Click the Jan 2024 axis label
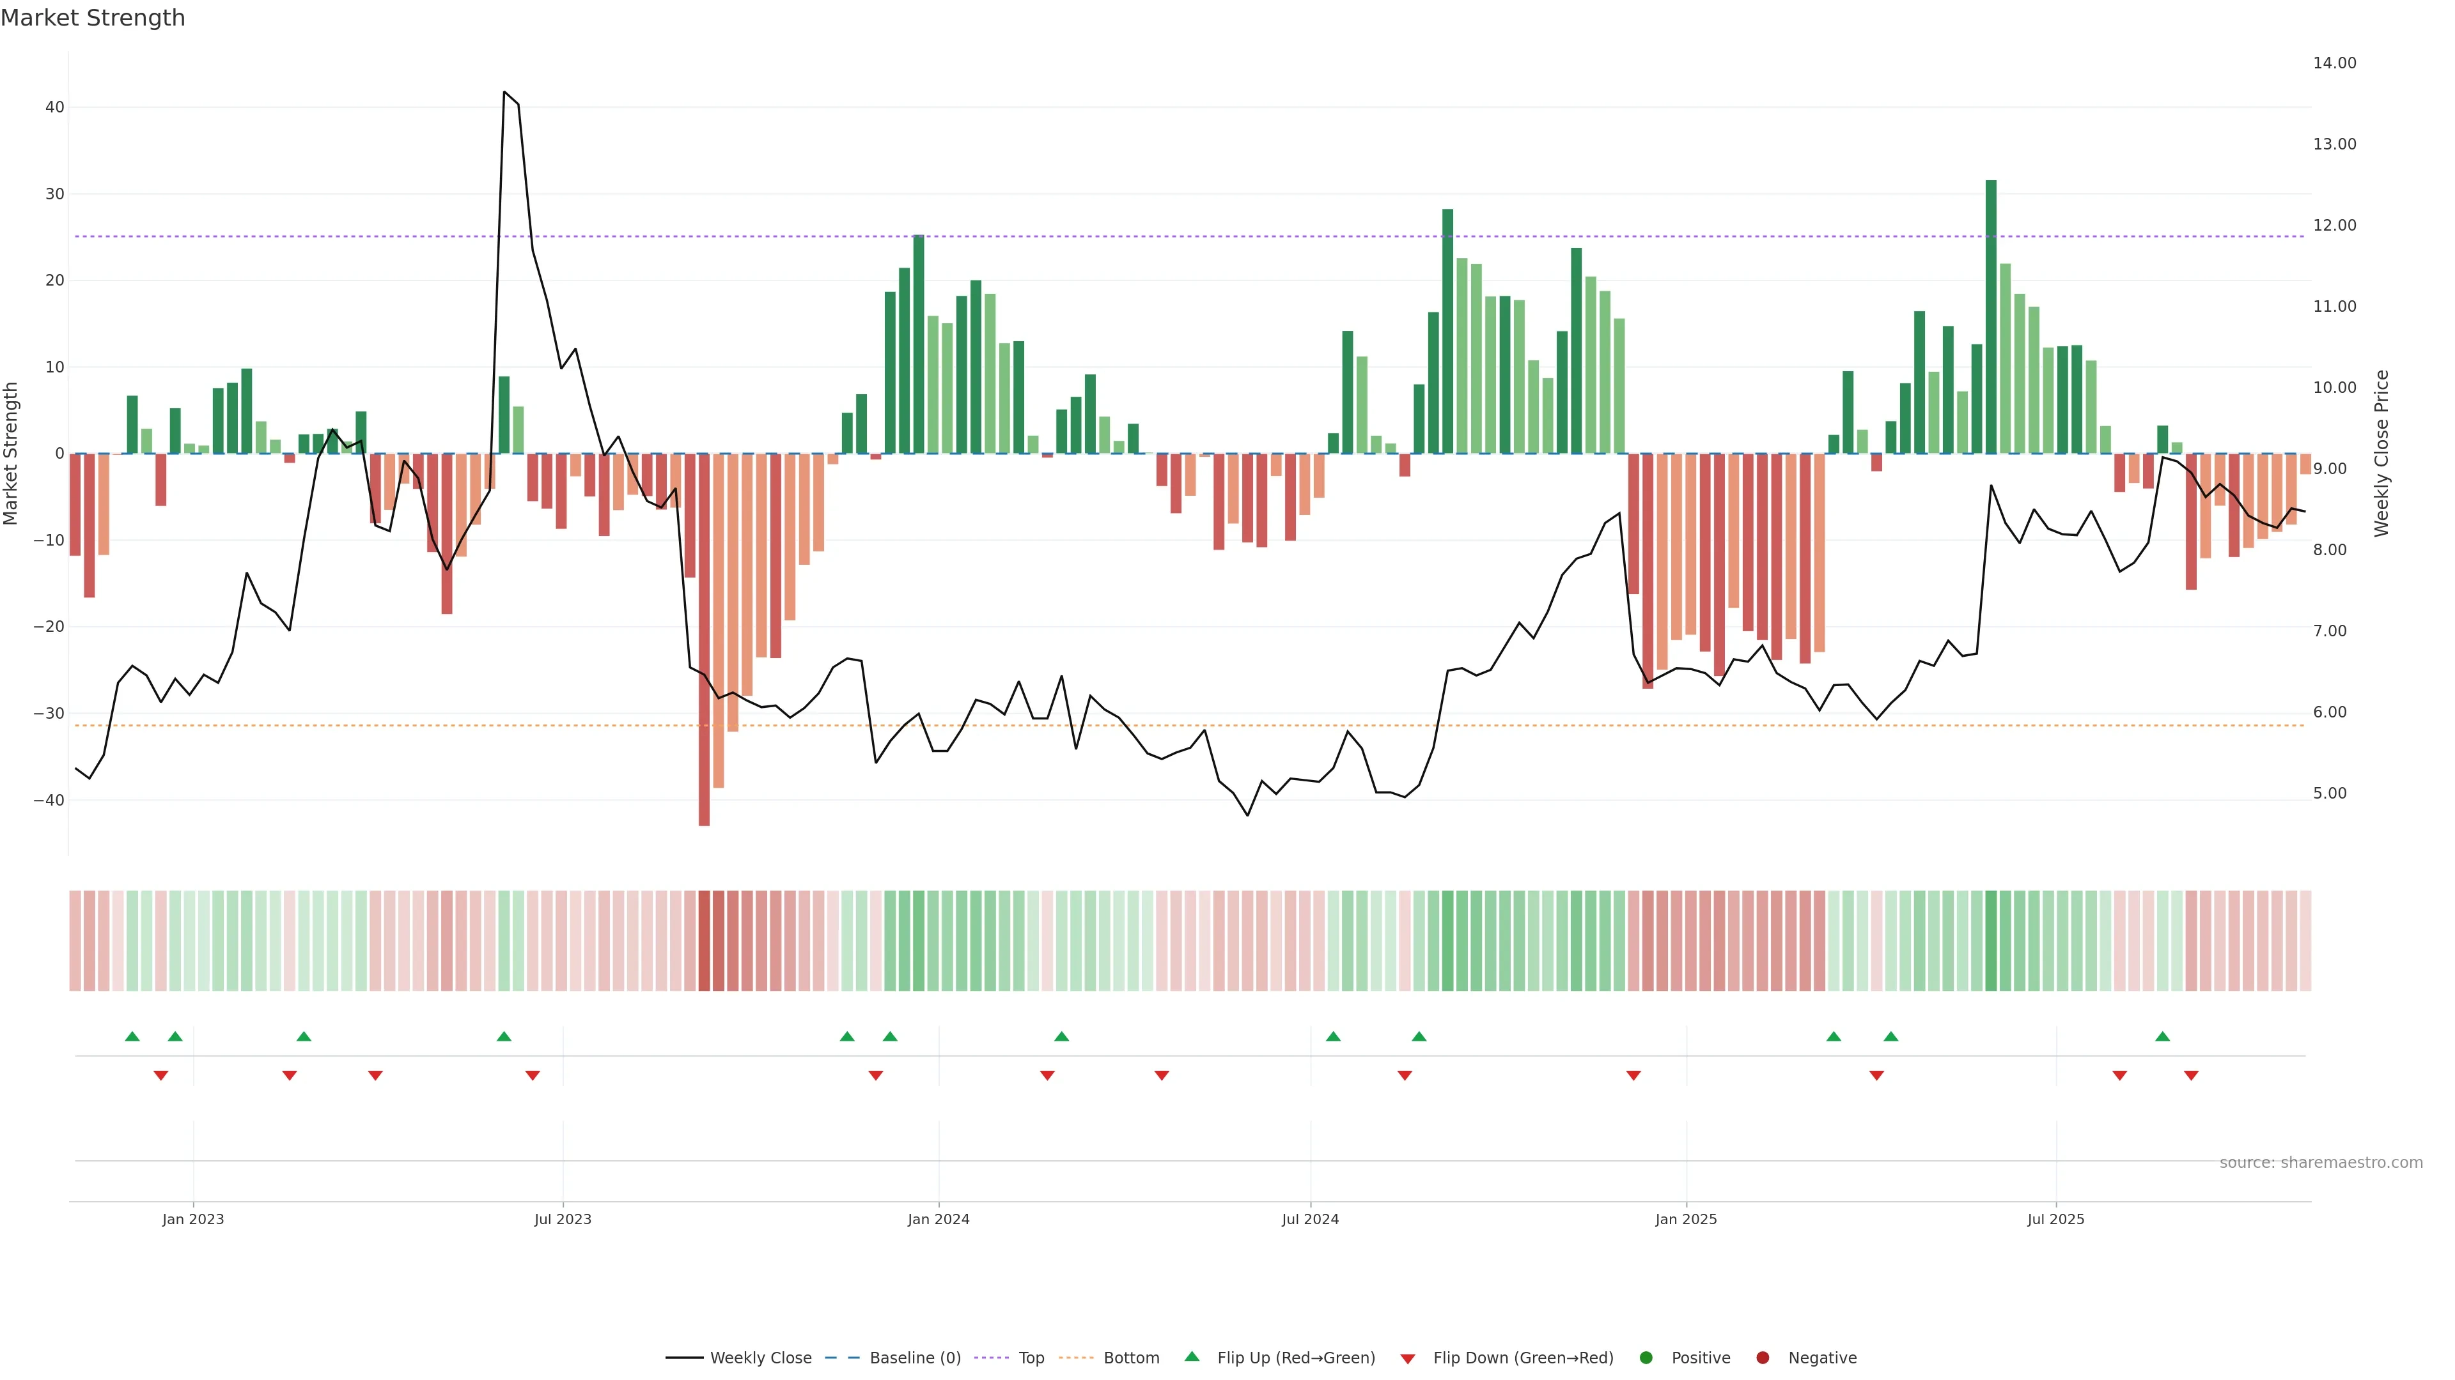Viewport: 2455px width, 1380px height. tap(939, 1219)
